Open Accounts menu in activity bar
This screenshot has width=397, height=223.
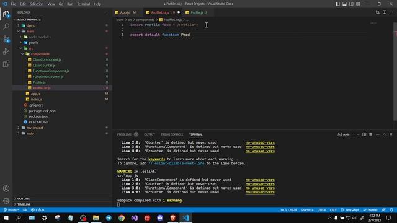click(6, 188)
